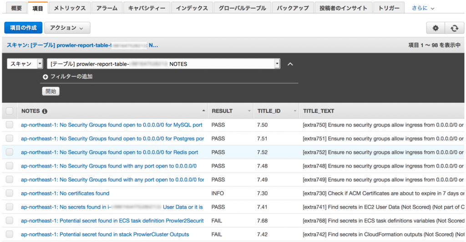Viewport: 466px width, 242px height.
Task: Check the ProwlerCluster Outputs row
Action: [10, 234]
